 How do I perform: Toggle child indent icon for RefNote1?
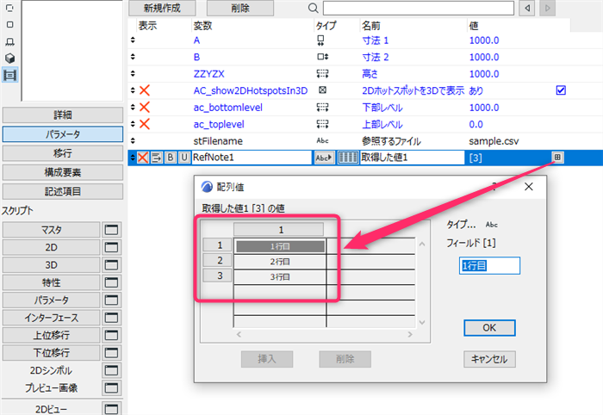(x=157, y=158)
